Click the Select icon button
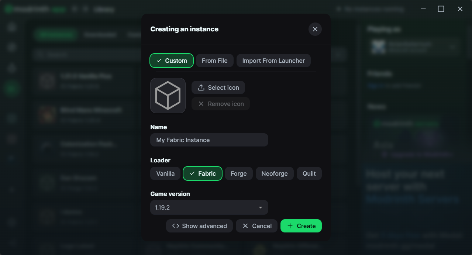This screenshot has width=472, height=255. click(x=218, y=87)
